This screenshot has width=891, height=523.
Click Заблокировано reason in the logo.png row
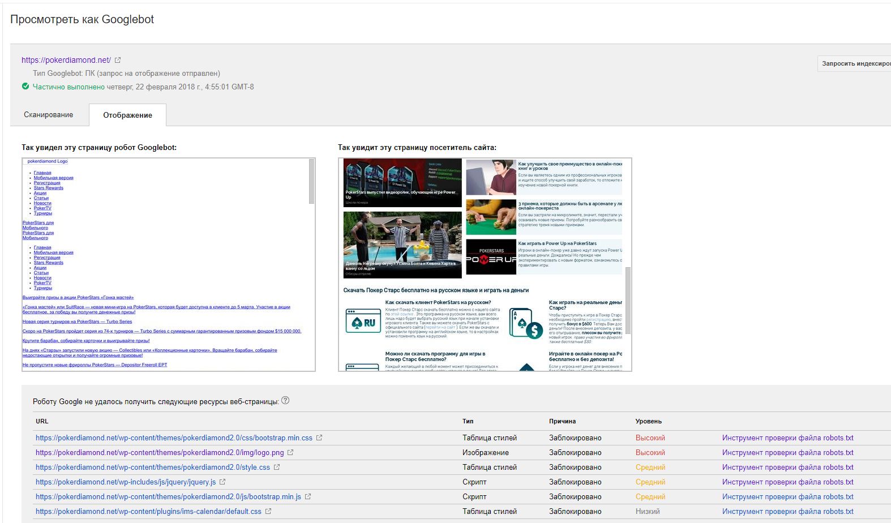pos(575,452)
